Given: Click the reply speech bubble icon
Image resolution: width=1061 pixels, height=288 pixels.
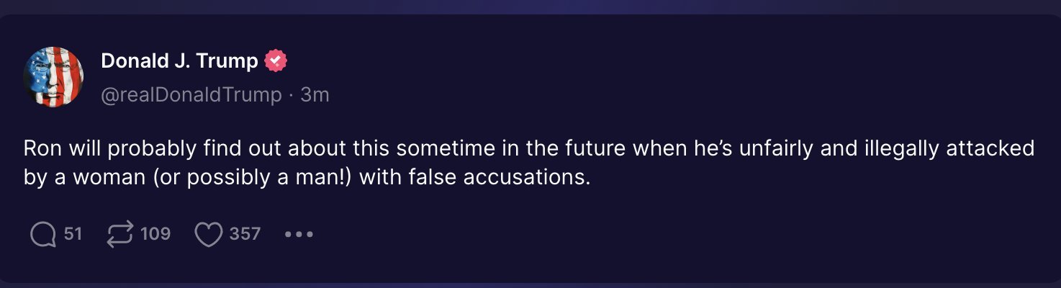Looking at the screenshot, I should point(43,234).
